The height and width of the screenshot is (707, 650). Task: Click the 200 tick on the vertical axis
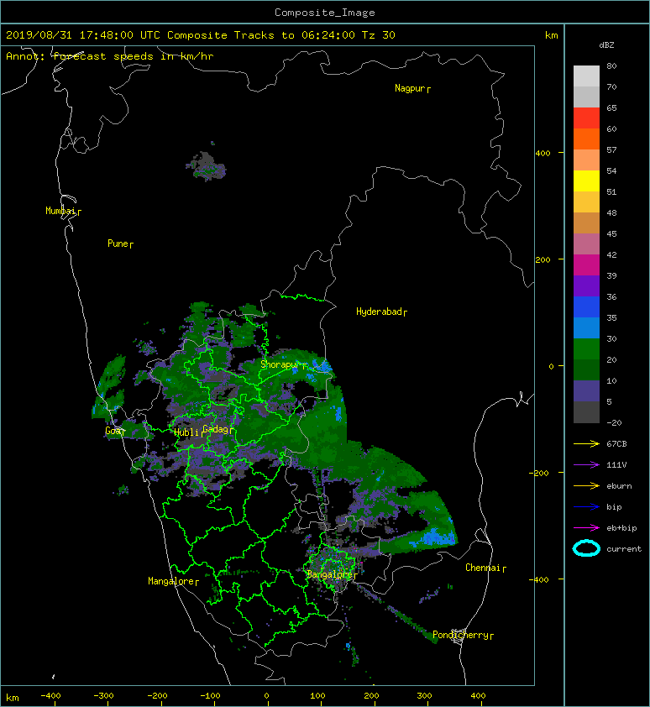543,259
